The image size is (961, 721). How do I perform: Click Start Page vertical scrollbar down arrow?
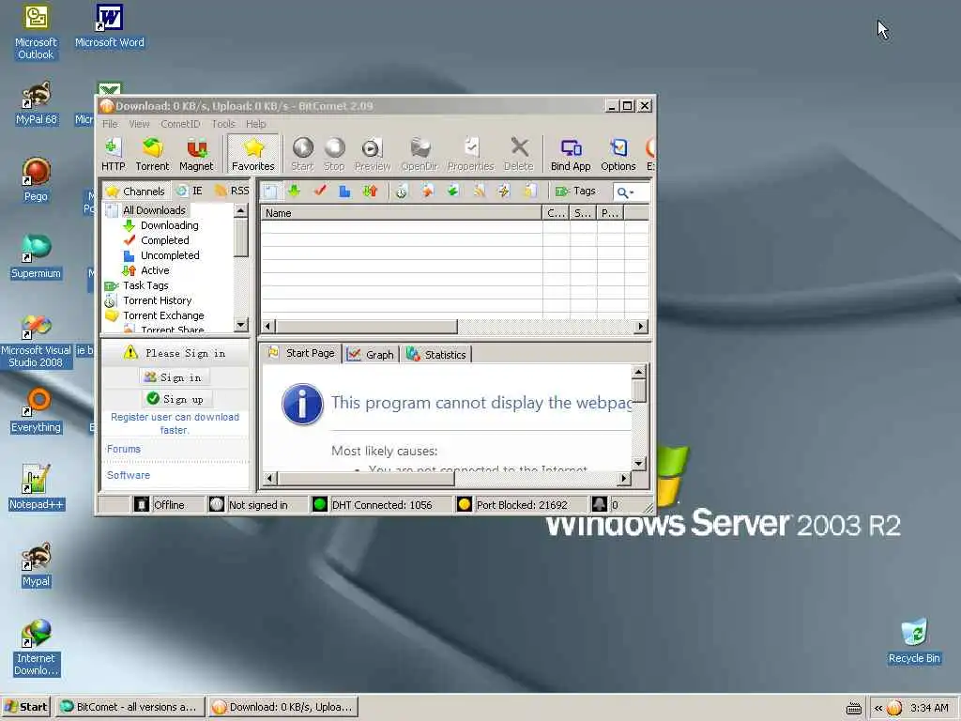coord(638,464)
